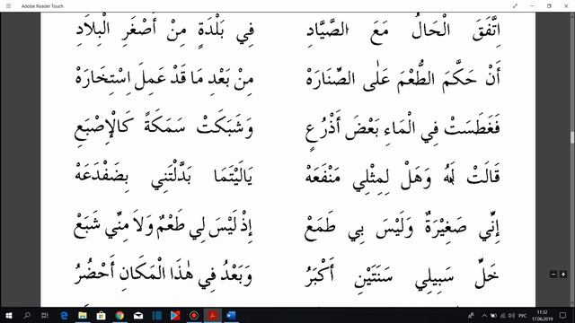Open the blue book app on taskbar

157,315
